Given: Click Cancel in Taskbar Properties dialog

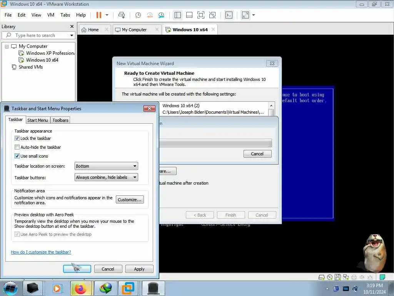Looking at the screenshot, I should coord(108,269).
